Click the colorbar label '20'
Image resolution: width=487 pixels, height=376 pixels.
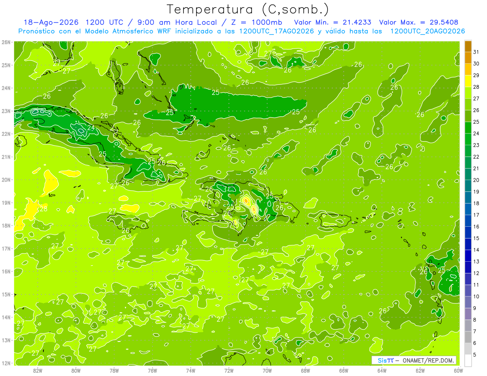tap(476, 180)
